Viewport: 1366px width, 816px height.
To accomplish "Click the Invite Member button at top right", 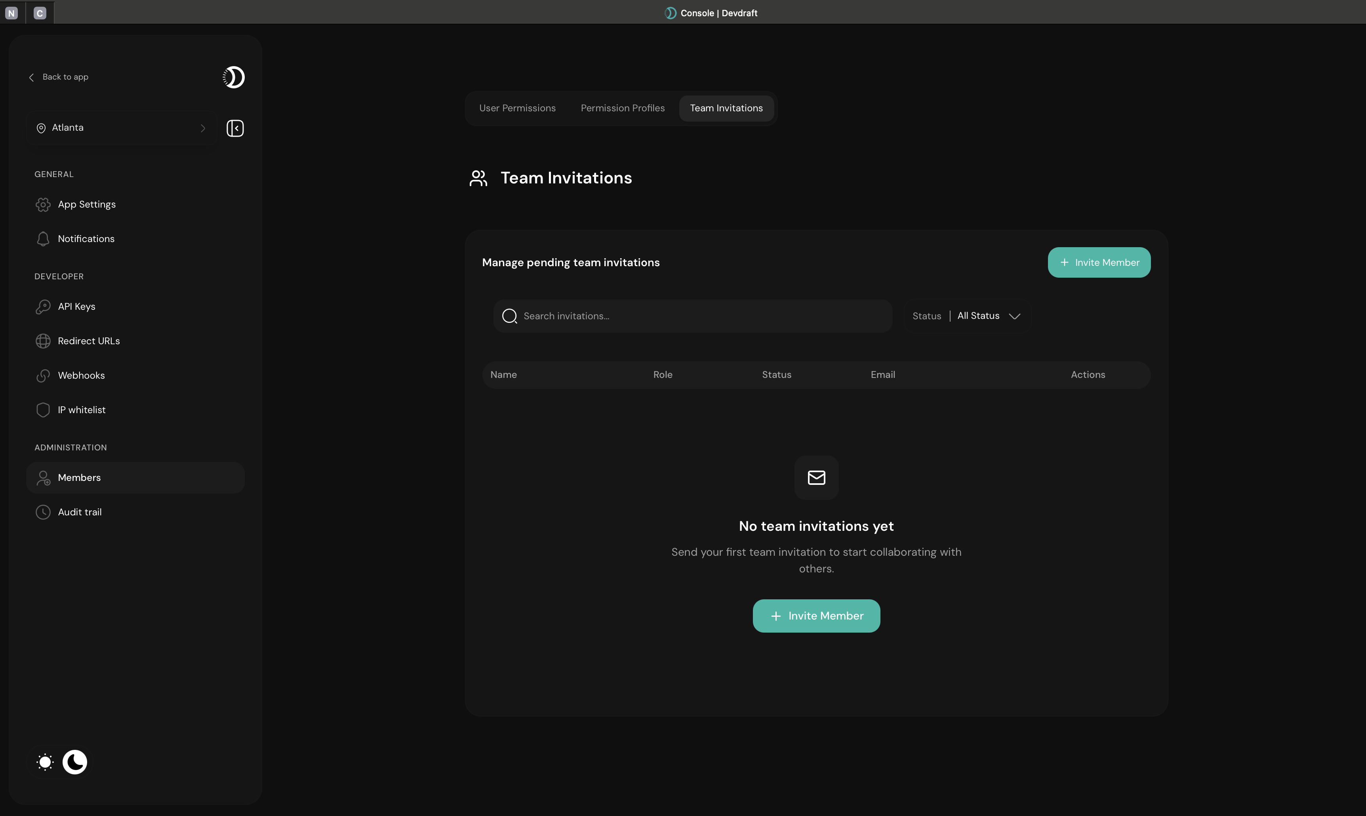I will 1098,262.
